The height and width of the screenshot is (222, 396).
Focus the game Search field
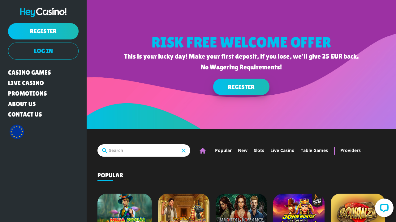pos(144,150)
